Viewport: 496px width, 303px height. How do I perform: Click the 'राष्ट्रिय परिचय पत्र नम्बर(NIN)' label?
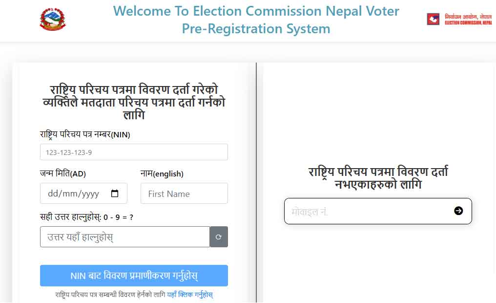coord(85,134)
